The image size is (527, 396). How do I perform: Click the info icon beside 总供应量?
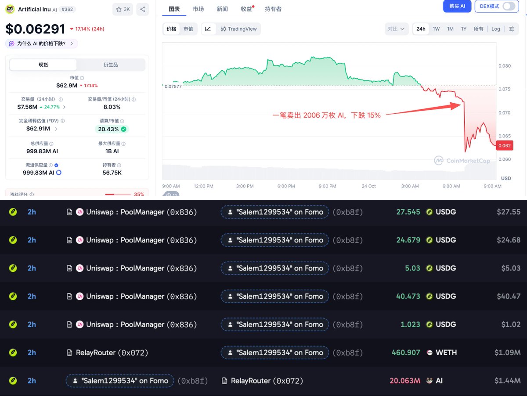[51, 144]
